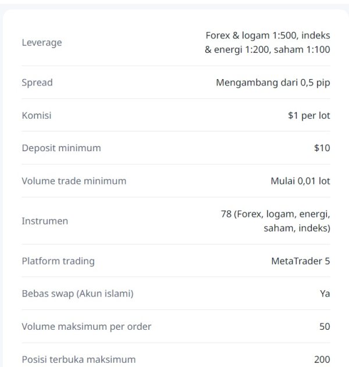The height and width of the screenshot is (367, 349).
Task: Click the Deposit minimum label
Action: pyautogui.click(x=61, y=148)
